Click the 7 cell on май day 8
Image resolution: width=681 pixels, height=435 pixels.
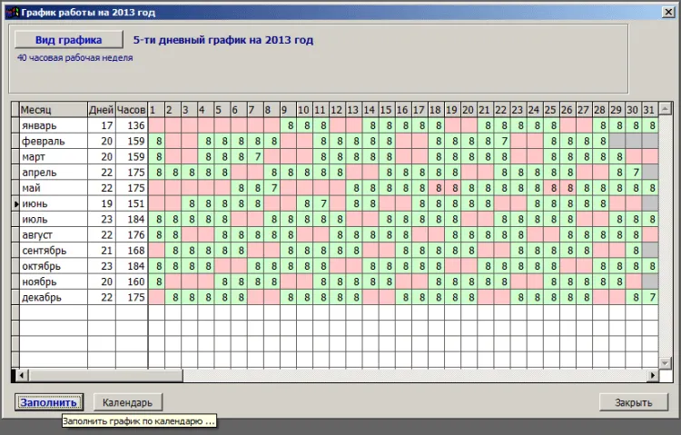point(271,188)
